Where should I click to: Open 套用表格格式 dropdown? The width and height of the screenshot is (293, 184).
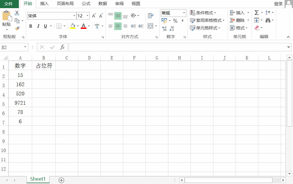[207, 20]
